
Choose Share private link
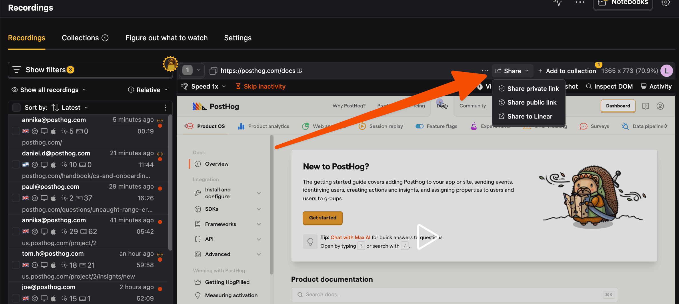tap(529, 89)
